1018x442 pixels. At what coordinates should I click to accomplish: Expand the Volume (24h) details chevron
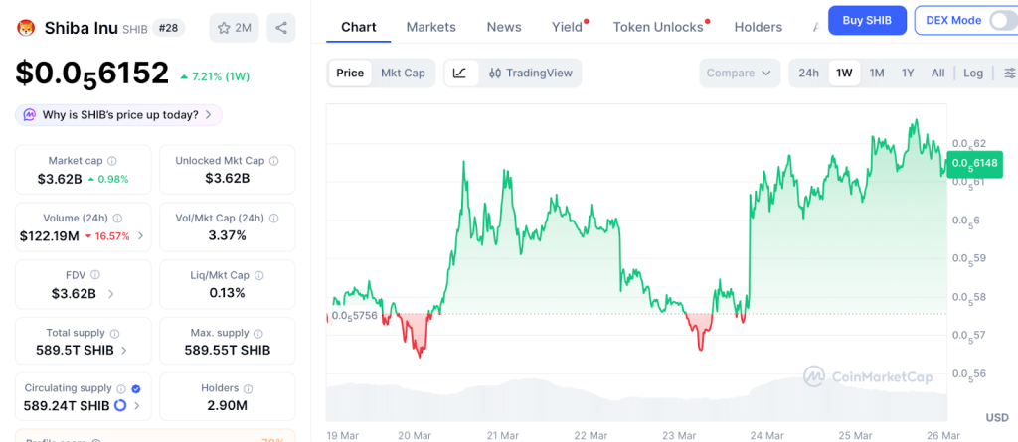tap(140, 236)
